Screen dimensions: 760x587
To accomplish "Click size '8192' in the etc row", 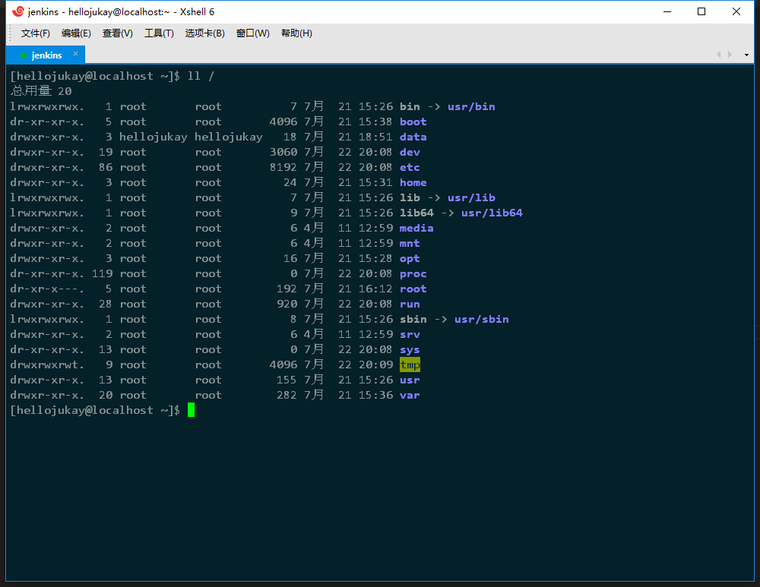I will [x=283, y=167].
